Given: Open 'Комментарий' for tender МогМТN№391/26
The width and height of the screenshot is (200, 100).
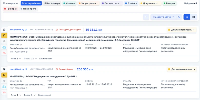Looking at the screenshot, I should point(45,95).
